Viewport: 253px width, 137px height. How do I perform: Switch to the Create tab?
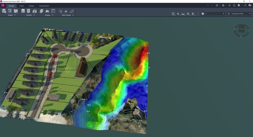click(21, 6)
